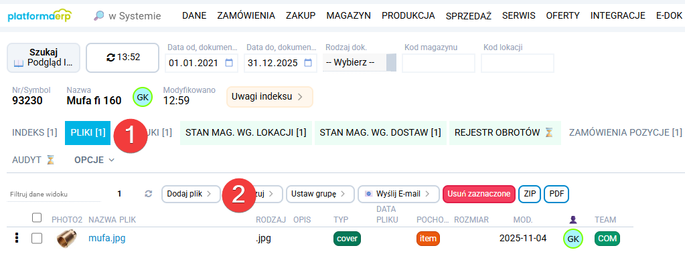Image resolution: width=685 pixels, height=256 pixels.
Task: Open the MAGAZYN menu
Action: [x=349, y=16]
